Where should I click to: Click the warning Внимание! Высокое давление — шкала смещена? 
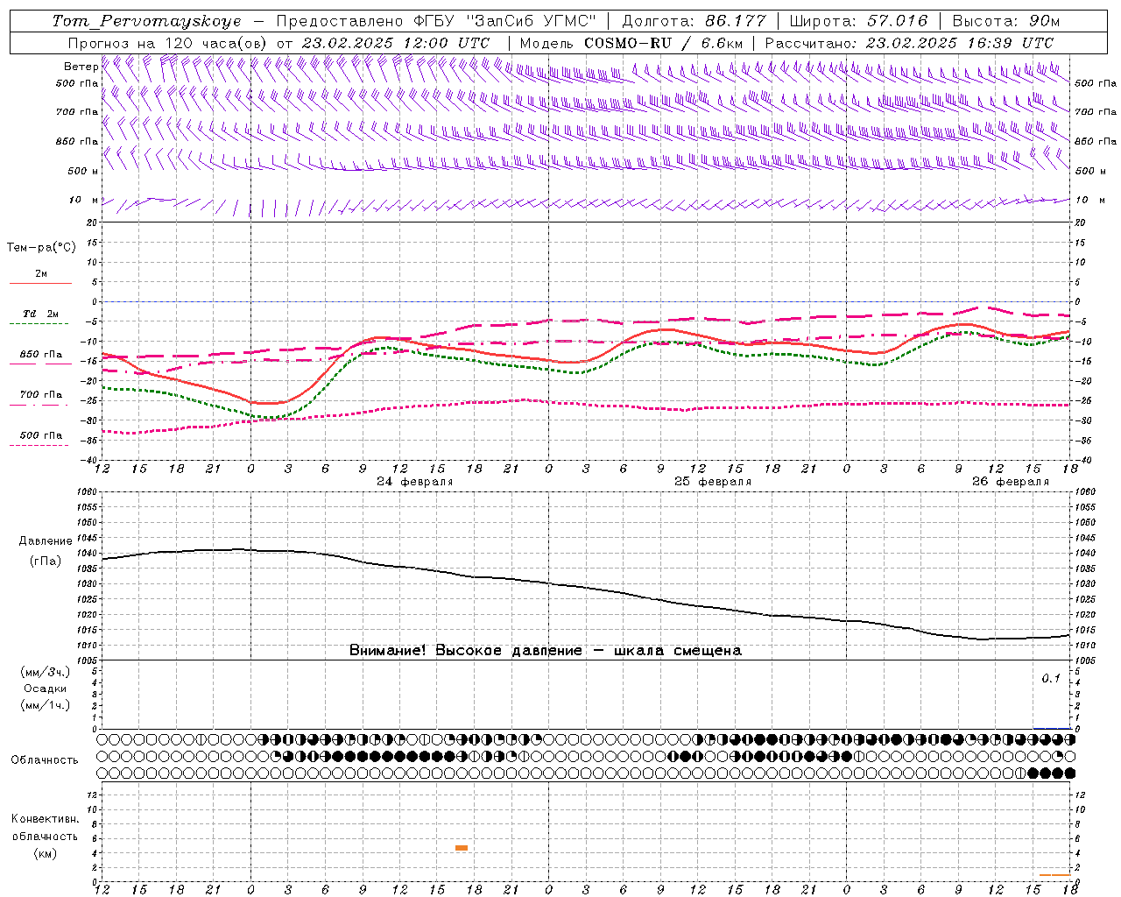click(x=546, y=651)
